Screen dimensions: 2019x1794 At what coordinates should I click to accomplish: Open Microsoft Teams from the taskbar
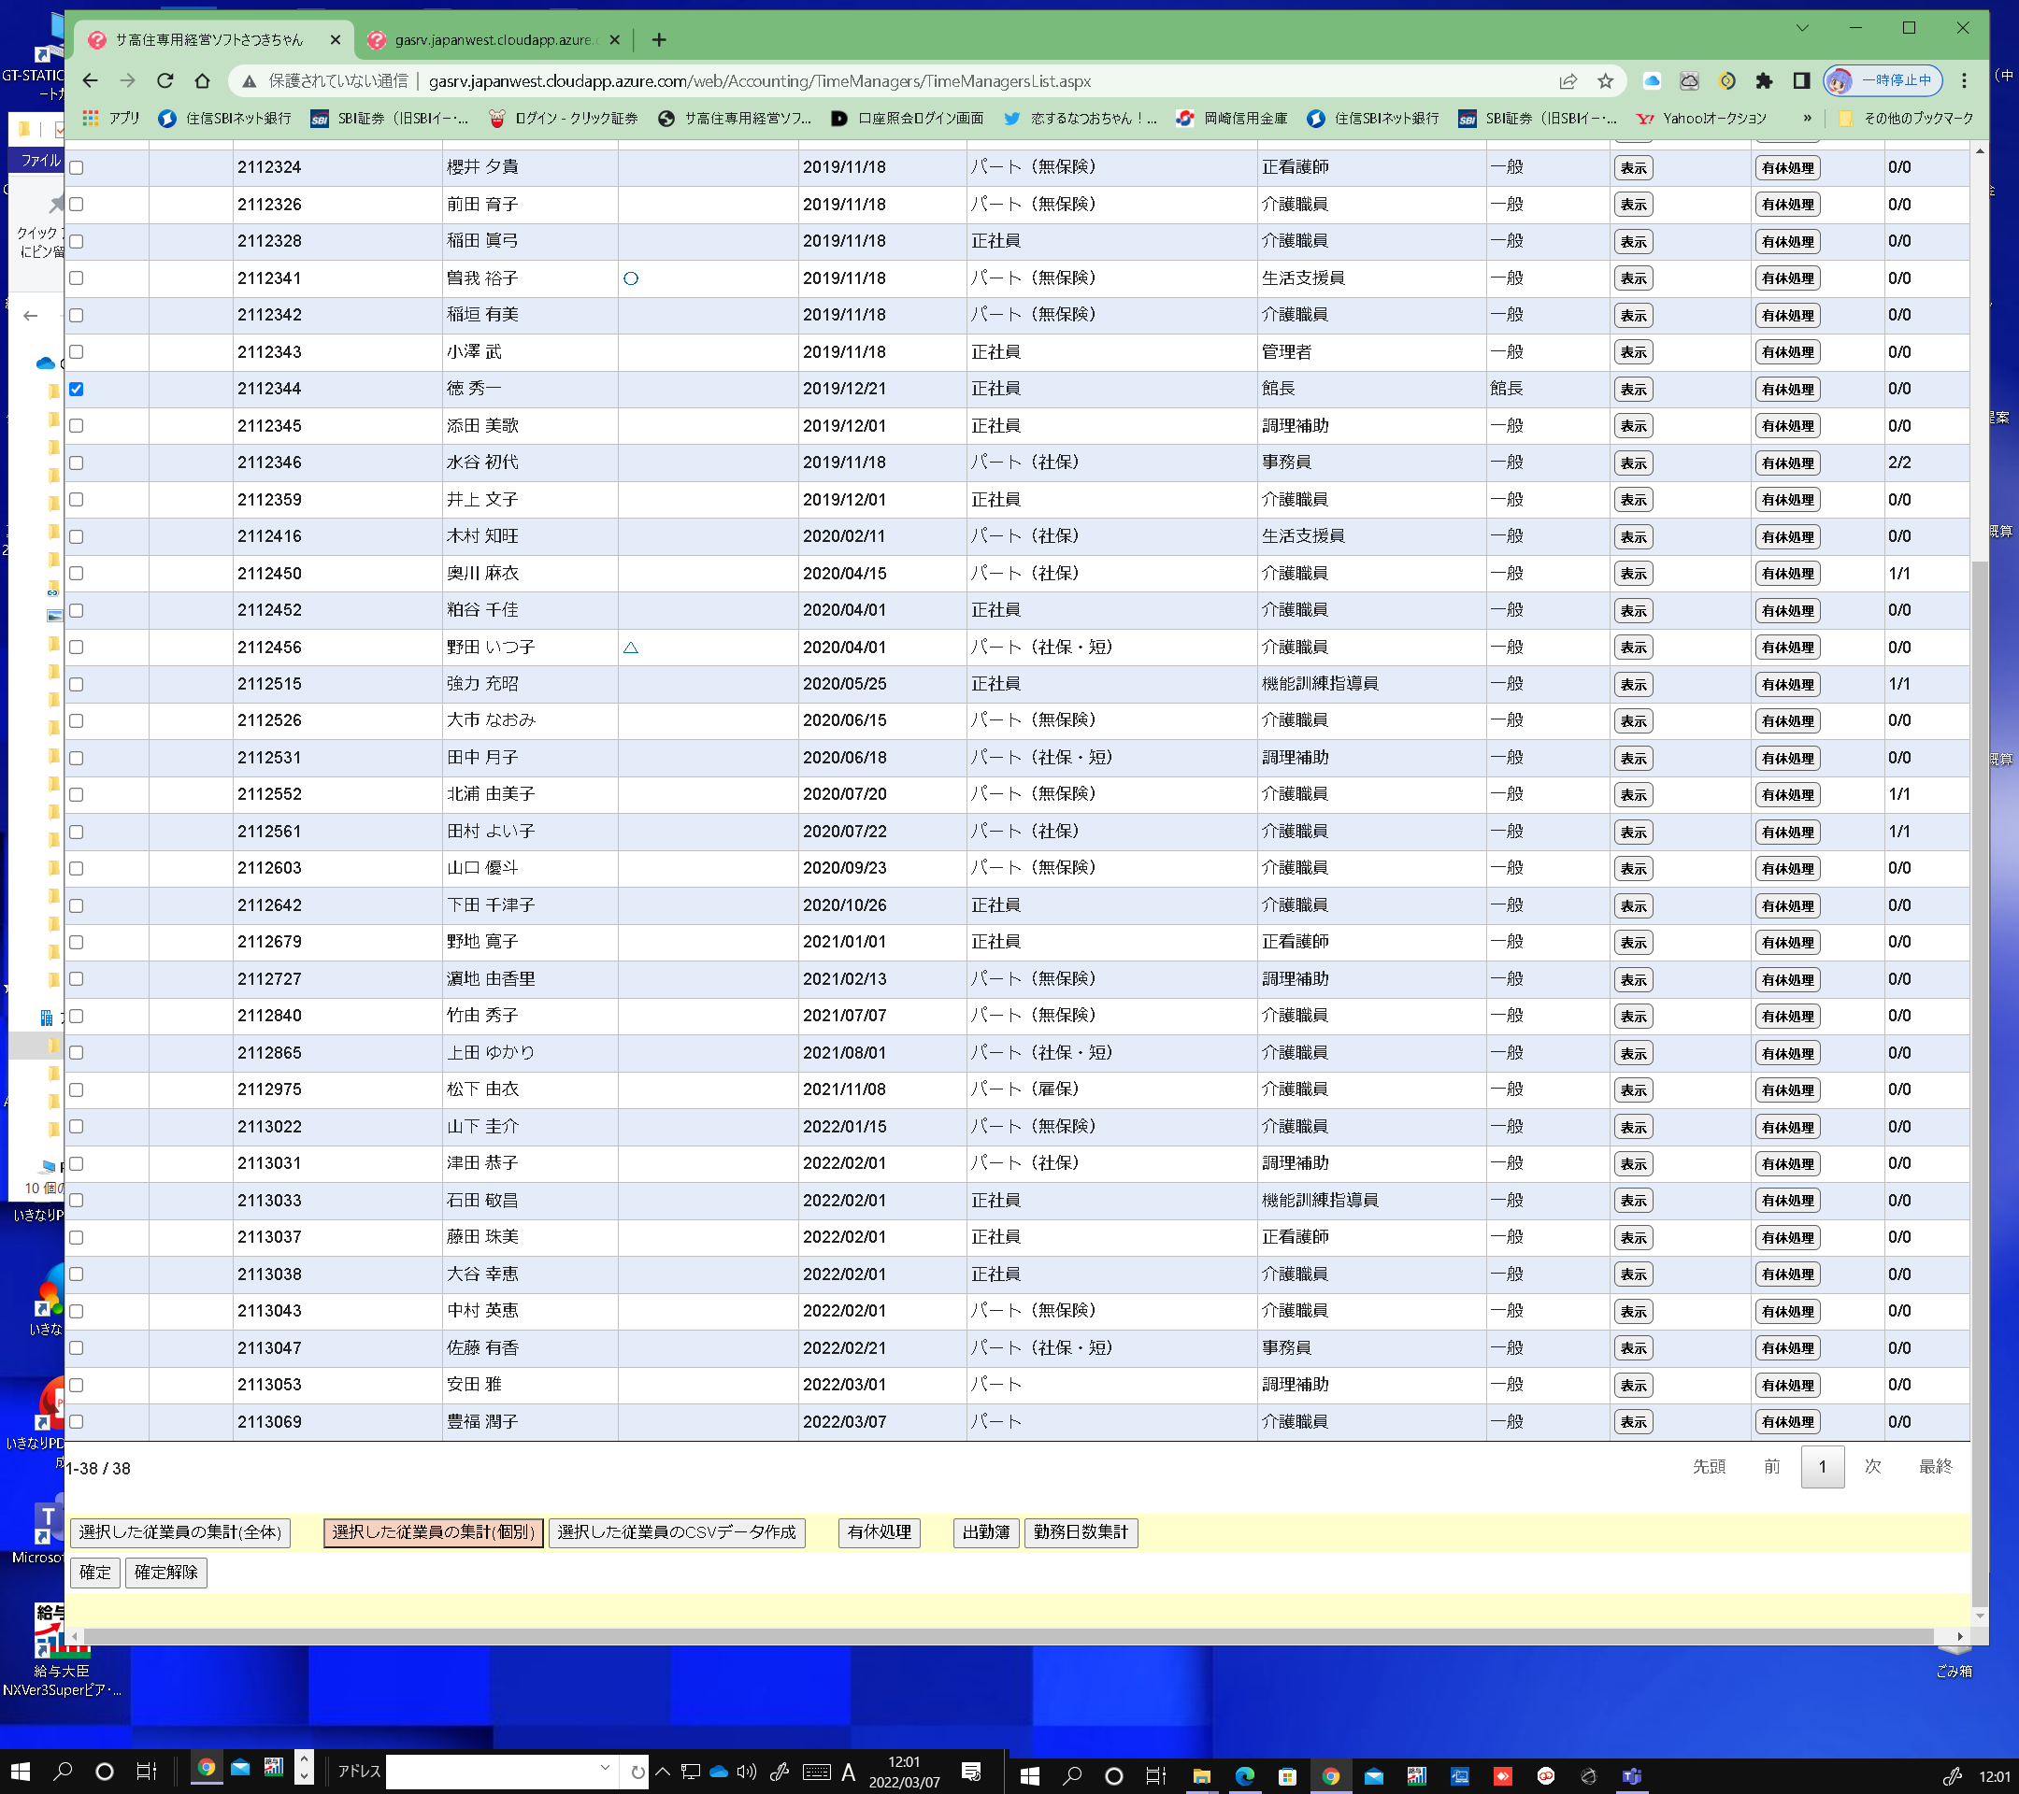1631,1775
